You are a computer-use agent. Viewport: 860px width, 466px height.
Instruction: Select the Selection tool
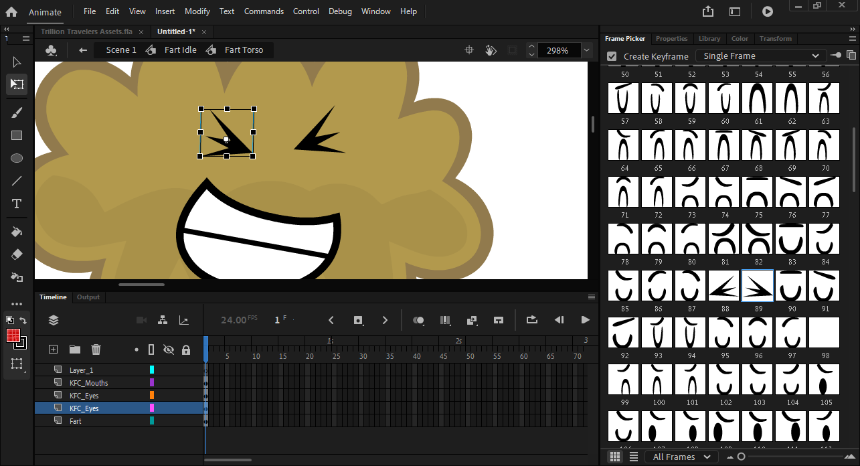pos(16,61)
